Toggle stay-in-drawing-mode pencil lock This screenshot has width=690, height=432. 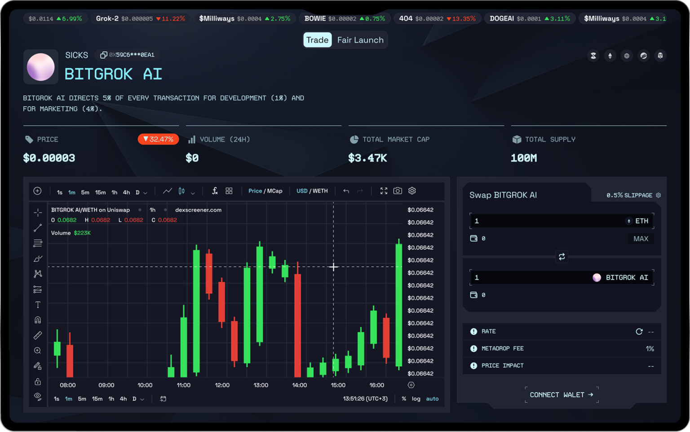38,367
